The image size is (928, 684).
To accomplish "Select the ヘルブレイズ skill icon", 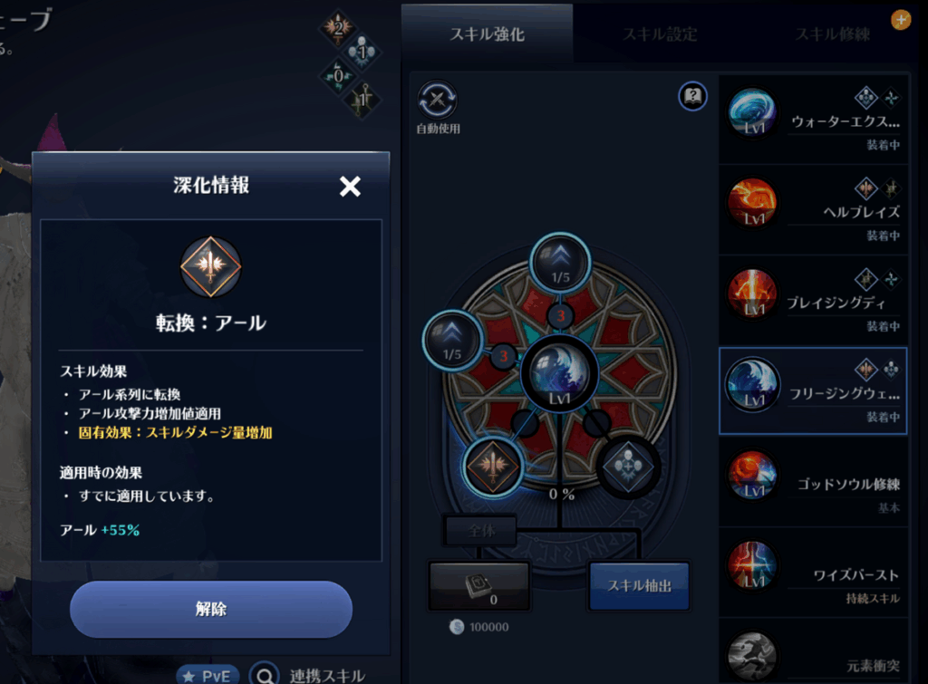I will point(753,203).
